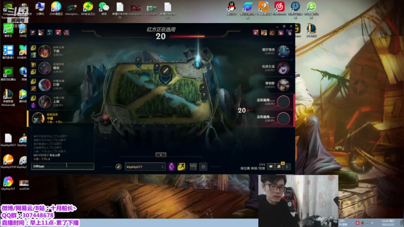Select the 辅助 teammate champion portrait
The image size is (404, 227).
point(44,68)
